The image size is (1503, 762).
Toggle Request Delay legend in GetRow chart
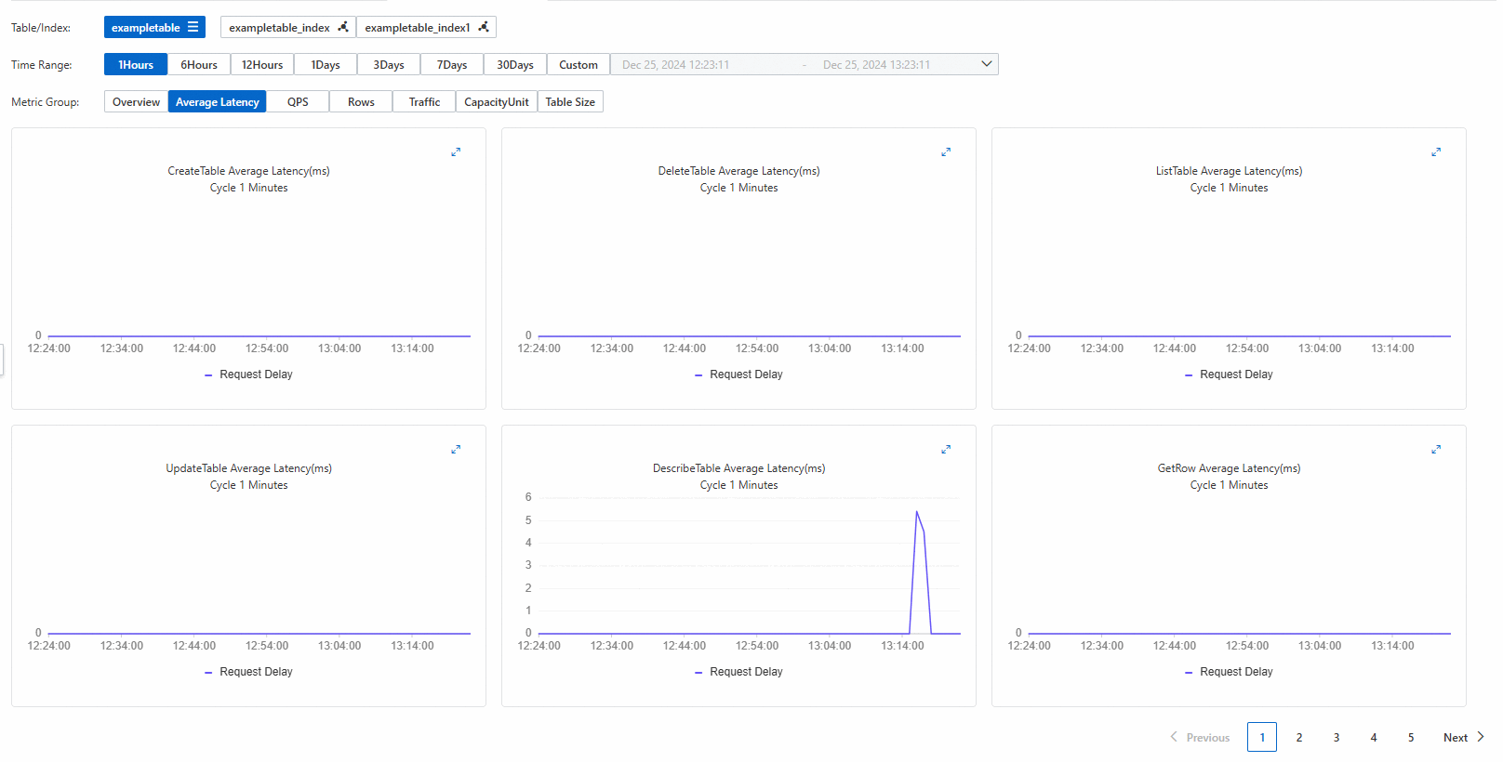(1229, 672)
